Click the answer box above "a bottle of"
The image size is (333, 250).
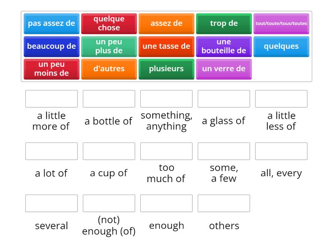point(109,99)
